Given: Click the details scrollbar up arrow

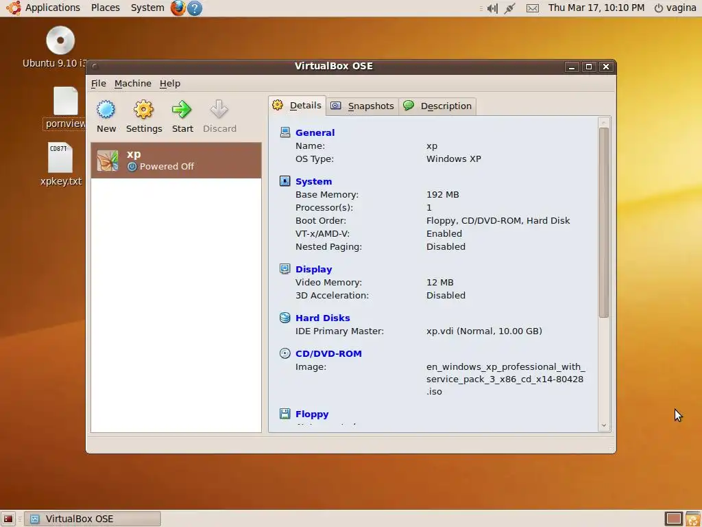Looking at the screenshot, I should pos(603,122).
